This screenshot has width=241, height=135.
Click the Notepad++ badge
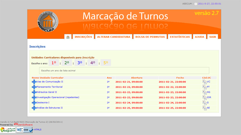[x=8, y=130]
